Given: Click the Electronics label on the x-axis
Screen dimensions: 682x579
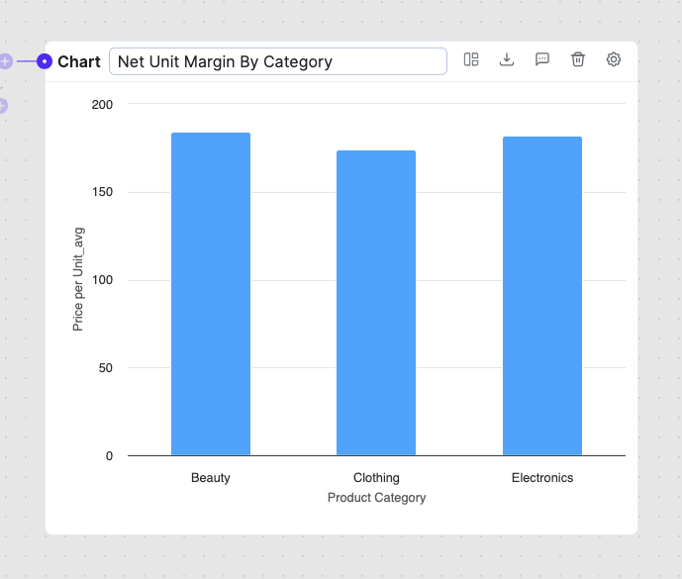Looking at the screenshot, I should coord(542,478).
